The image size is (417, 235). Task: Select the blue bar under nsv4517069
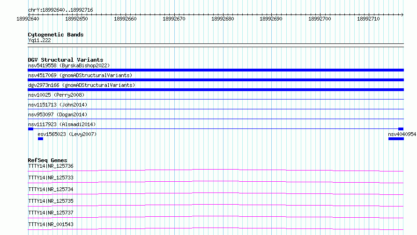(x=216, y=80)
